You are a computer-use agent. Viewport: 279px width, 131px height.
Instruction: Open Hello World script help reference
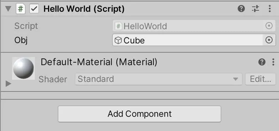[x=241, y=9]
